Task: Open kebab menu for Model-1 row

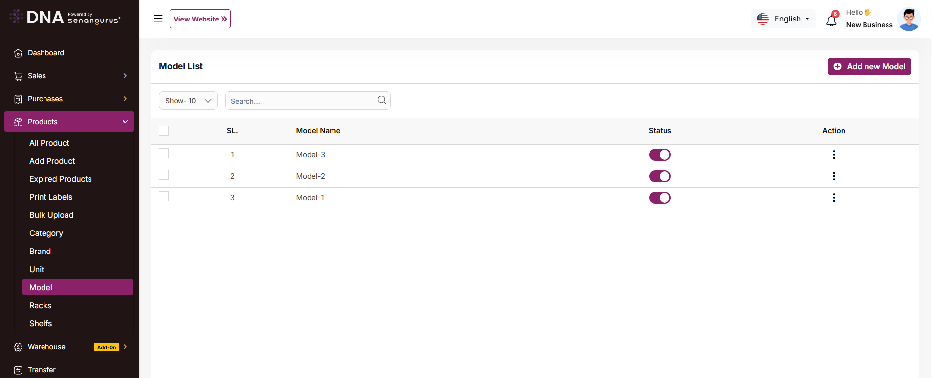Action: (x=834, y=198)
